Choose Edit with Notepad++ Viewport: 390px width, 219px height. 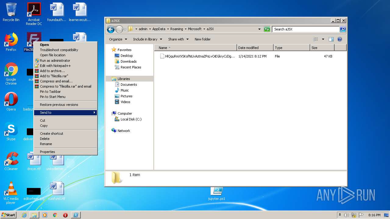click(66, 66)
